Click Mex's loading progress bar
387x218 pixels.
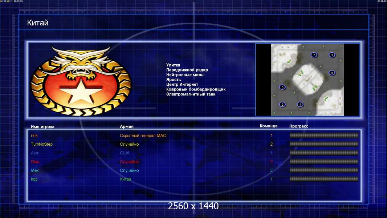[324, 170]
